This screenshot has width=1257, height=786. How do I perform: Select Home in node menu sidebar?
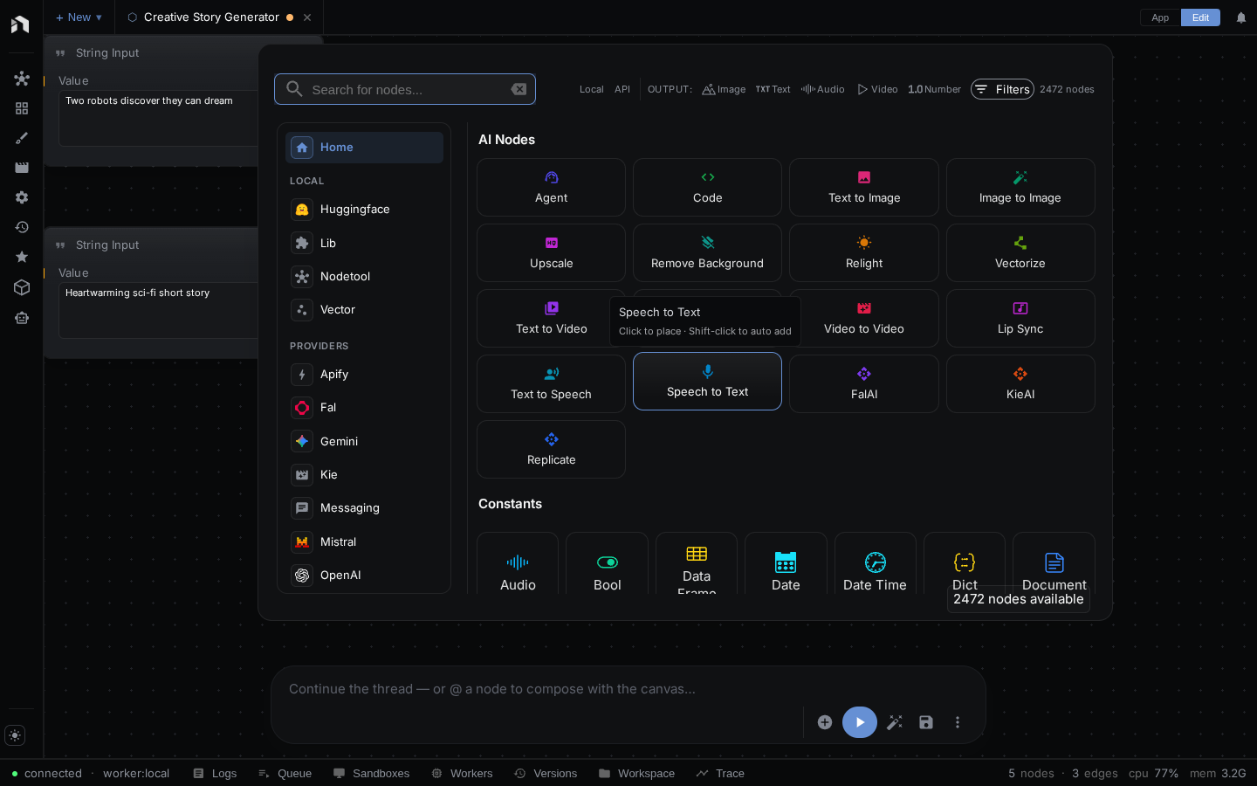tap(364, 148)
